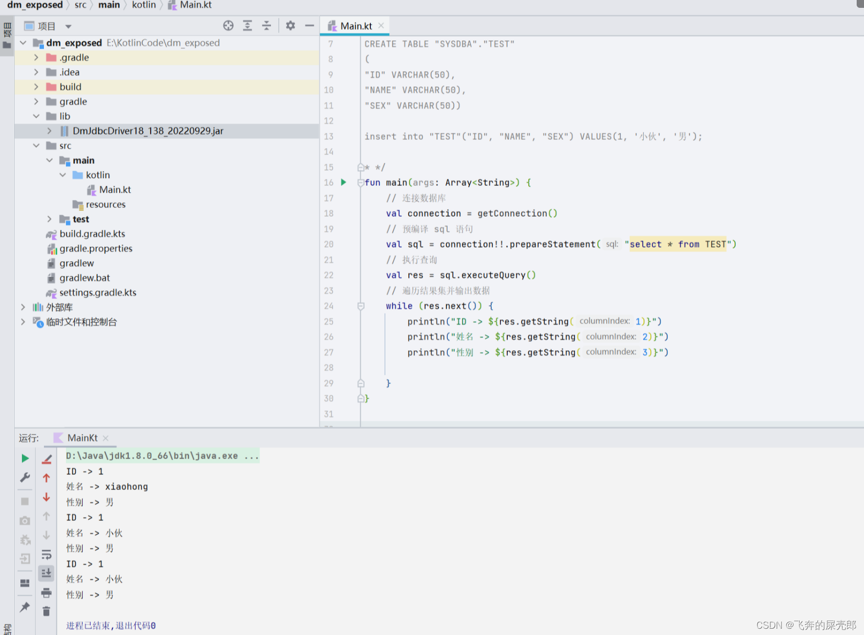Toggle scroll to end of console
This screenshot has width=864, height=635.
47,573
